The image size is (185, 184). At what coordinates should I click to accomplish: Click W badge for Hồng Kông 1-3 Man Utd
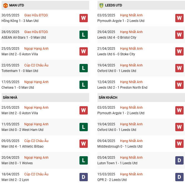[x=84, y=18]
